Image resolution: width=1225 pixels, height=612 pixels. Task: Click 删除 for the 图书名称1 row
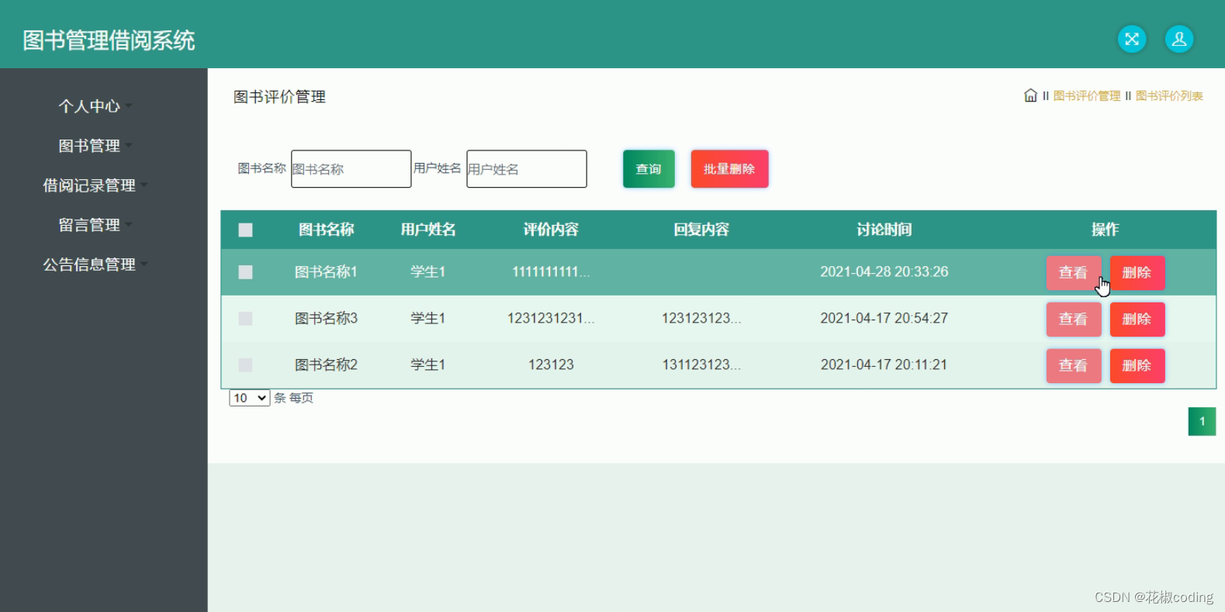(x=1137, y=272)
